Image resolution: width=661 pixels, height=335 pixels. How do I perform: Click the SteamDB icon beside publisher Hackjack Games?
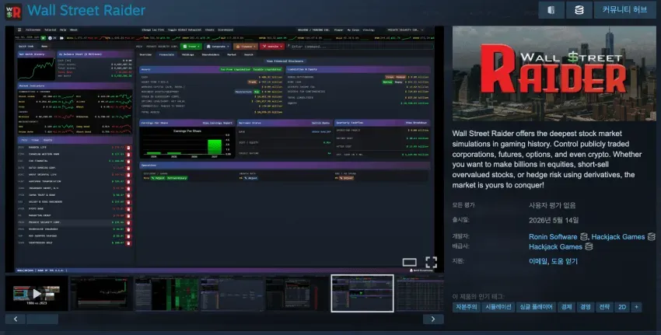tap(589, 247)
